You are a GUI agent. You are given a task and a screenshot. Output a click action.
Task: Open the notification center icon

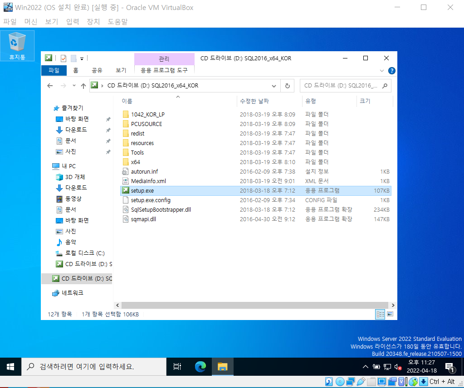point(450,367)
